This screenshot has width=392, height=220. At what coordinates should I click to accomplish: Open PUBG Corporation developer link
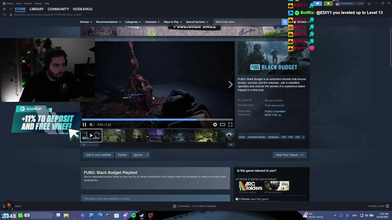tap(275, 111)
